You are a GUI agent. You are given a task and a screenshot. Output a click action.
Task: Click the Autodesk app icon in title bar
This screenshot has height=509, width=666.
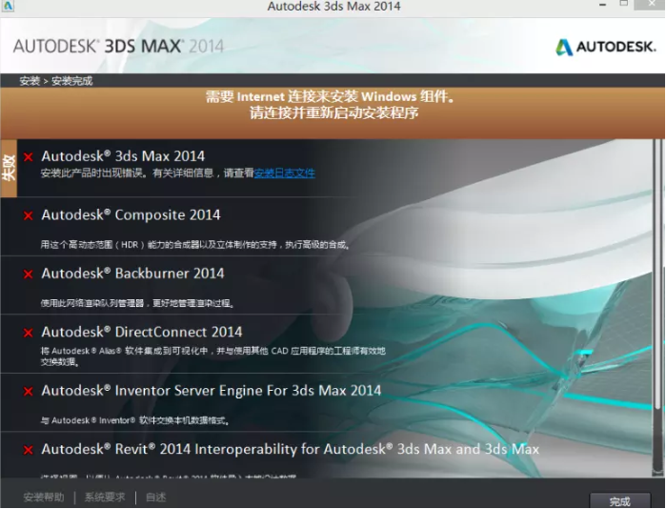coord(8,6)
